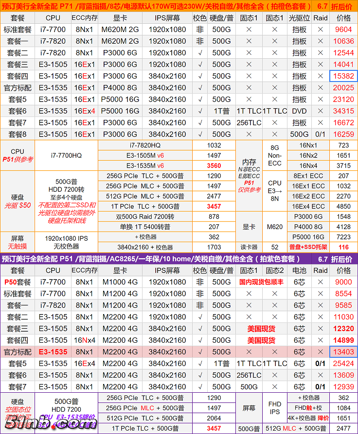Select the 1703 screen upgrade price
Screen dimensions: 358x434
click(x=214, y=247)
